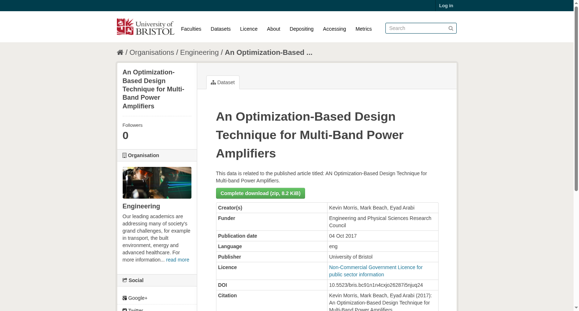Go to home via breadcrumb house icon
579x311 pixels.
[x=120, y=52]
